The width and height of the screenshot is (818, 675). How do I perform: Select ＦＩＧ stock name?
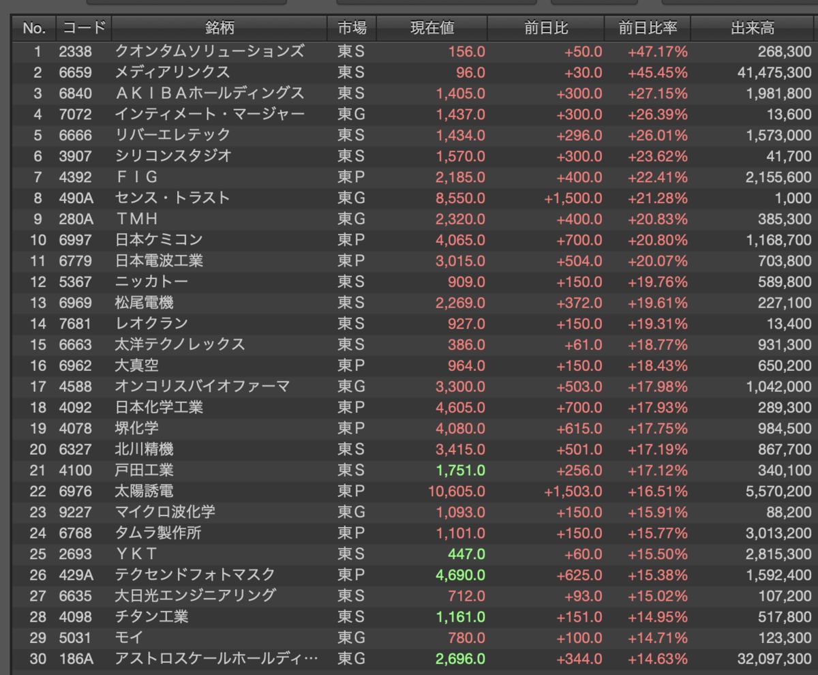[x=137, y=177]
